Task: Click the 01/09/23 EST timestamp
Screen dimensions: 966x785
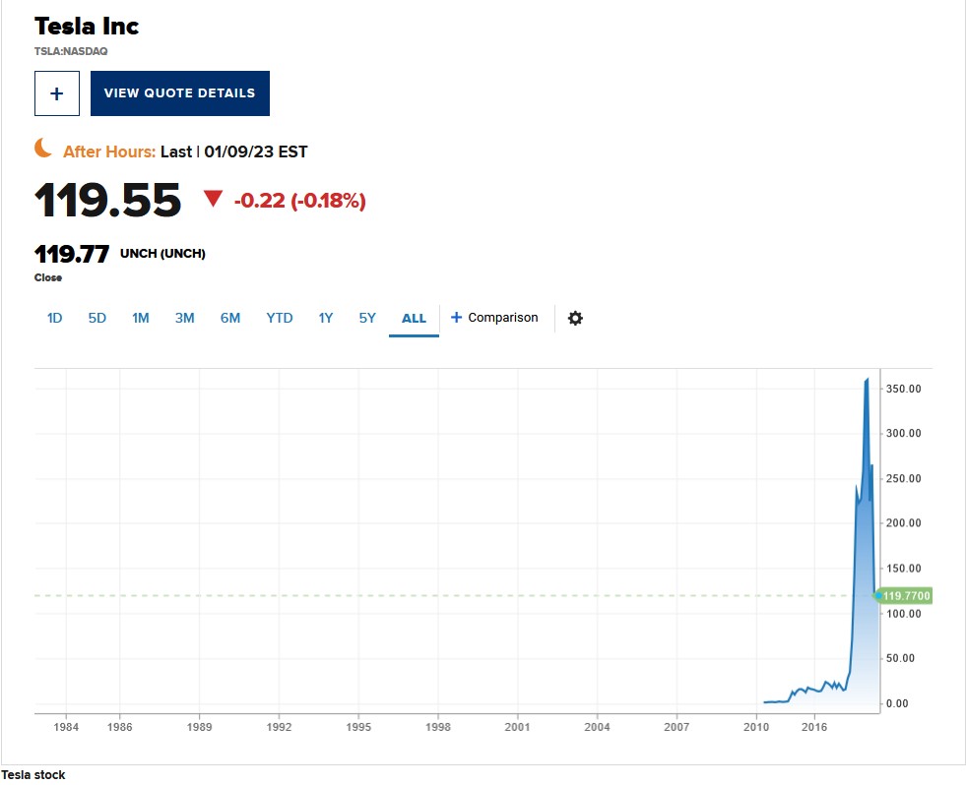Action: click(256, 152)
